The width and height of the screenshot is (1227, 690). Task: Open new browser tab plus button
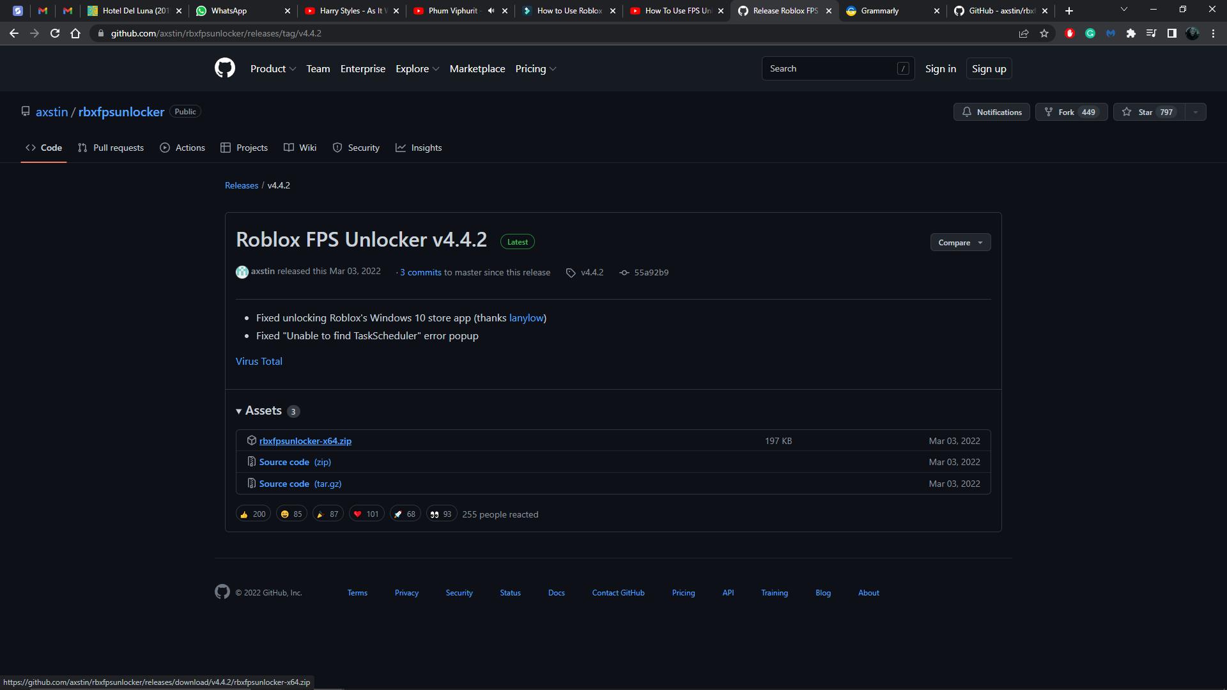coord(1069,11)
